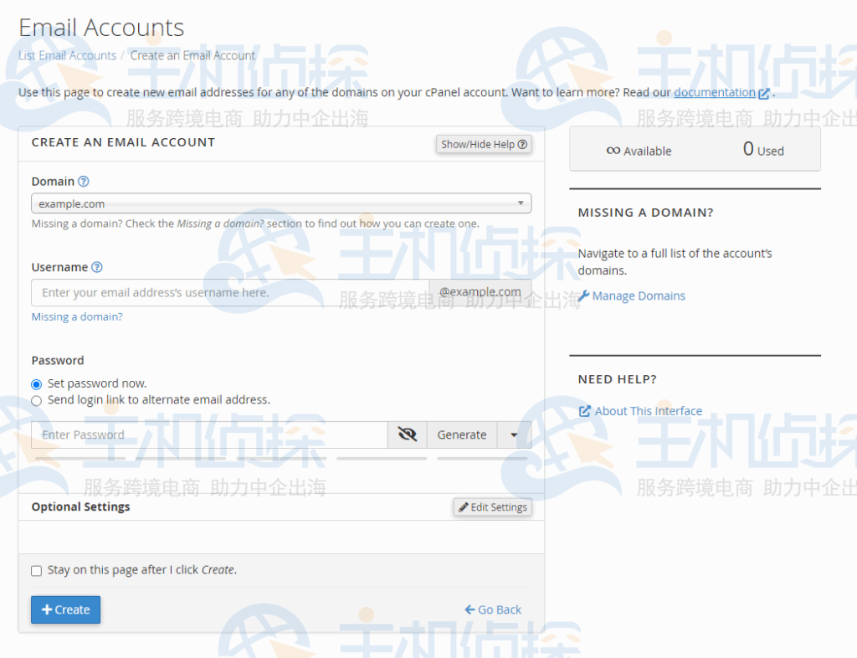Select the 'Set password now' radio option
Viewport: 857px width, 658px height.
point(36,384)
